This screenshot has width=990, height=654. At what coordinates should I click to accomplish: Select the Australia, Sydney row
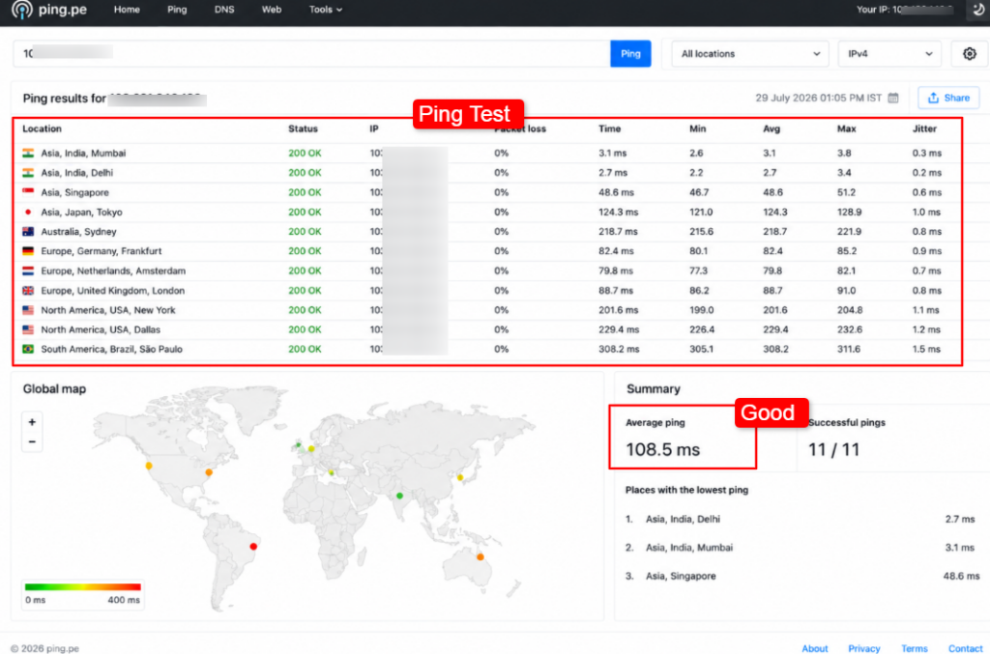(x=487, y=232)
